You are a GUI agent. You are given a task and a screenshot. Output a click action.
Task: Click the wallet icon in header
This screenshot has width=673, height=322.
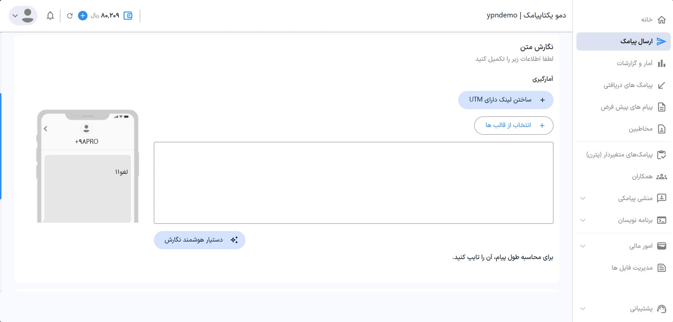(128, 16)
